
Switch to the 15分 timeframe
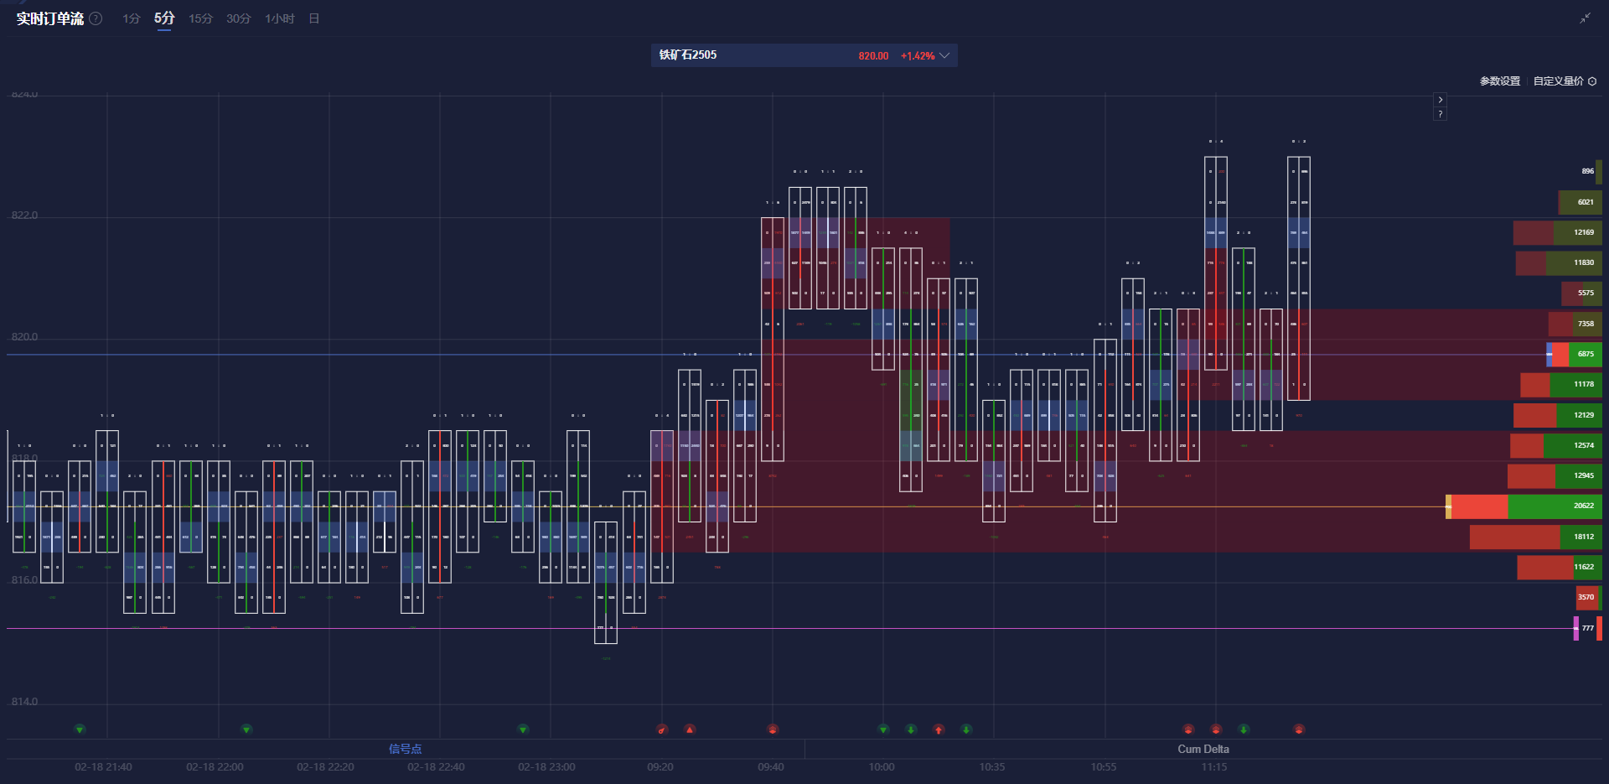coord(200,18)
